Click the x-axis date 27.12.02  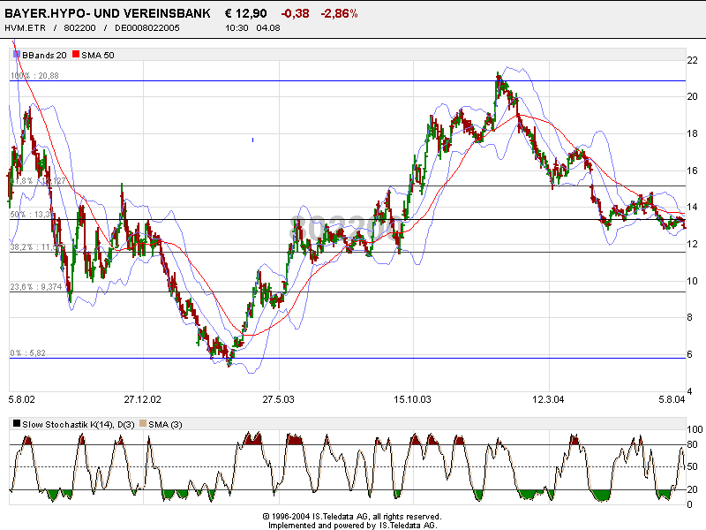tap(142, 399)
